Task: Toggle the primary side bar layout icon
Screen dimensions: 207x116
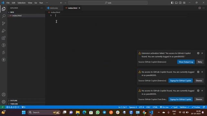Action: (x=172, y=3)
